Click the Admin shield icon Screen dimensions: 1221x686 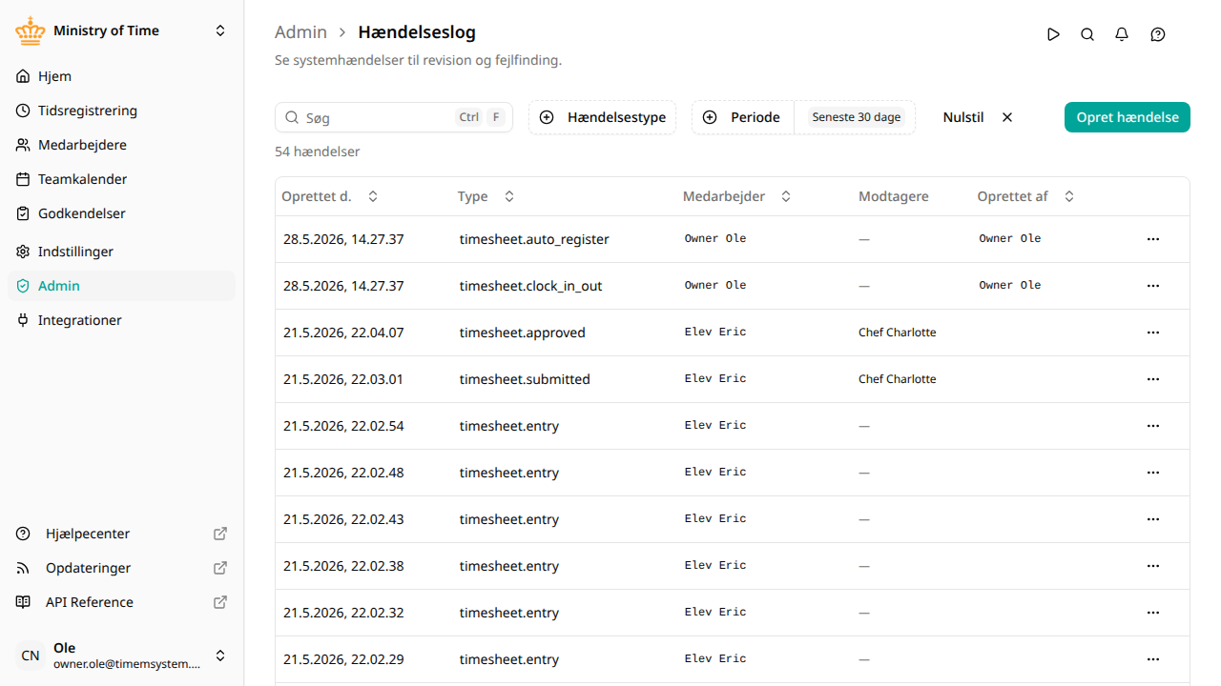click(x=23, y=286)
